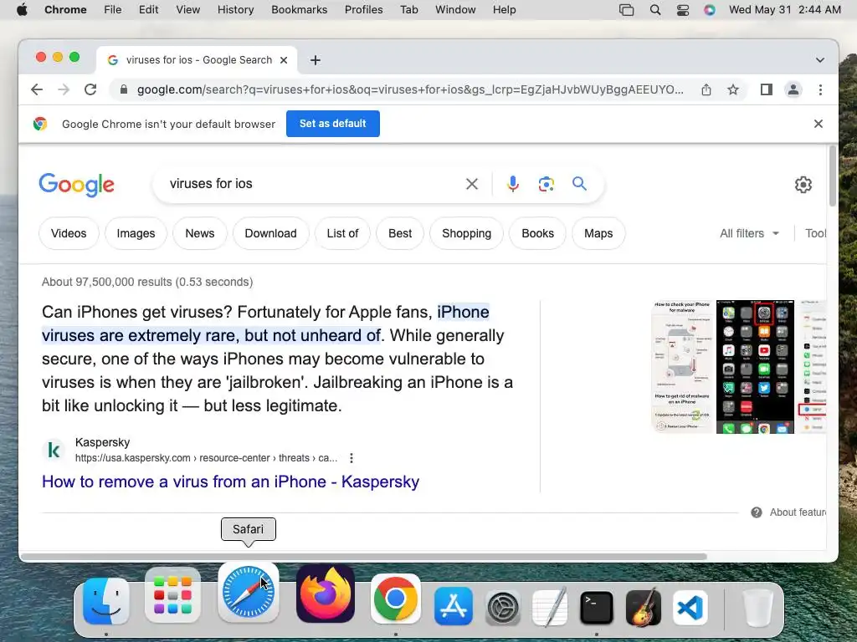
Task: Open Chrome three-dot menu
Action: click(820, 89)
